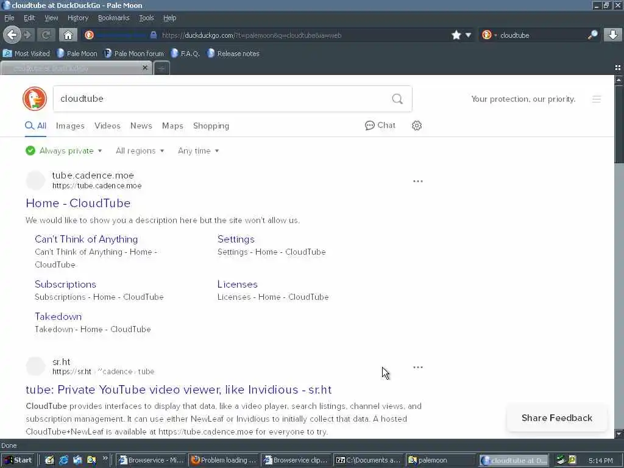Screen dimensions: 624x468
Task: Bookmark this page with the star icon
Action: [456, 35]
